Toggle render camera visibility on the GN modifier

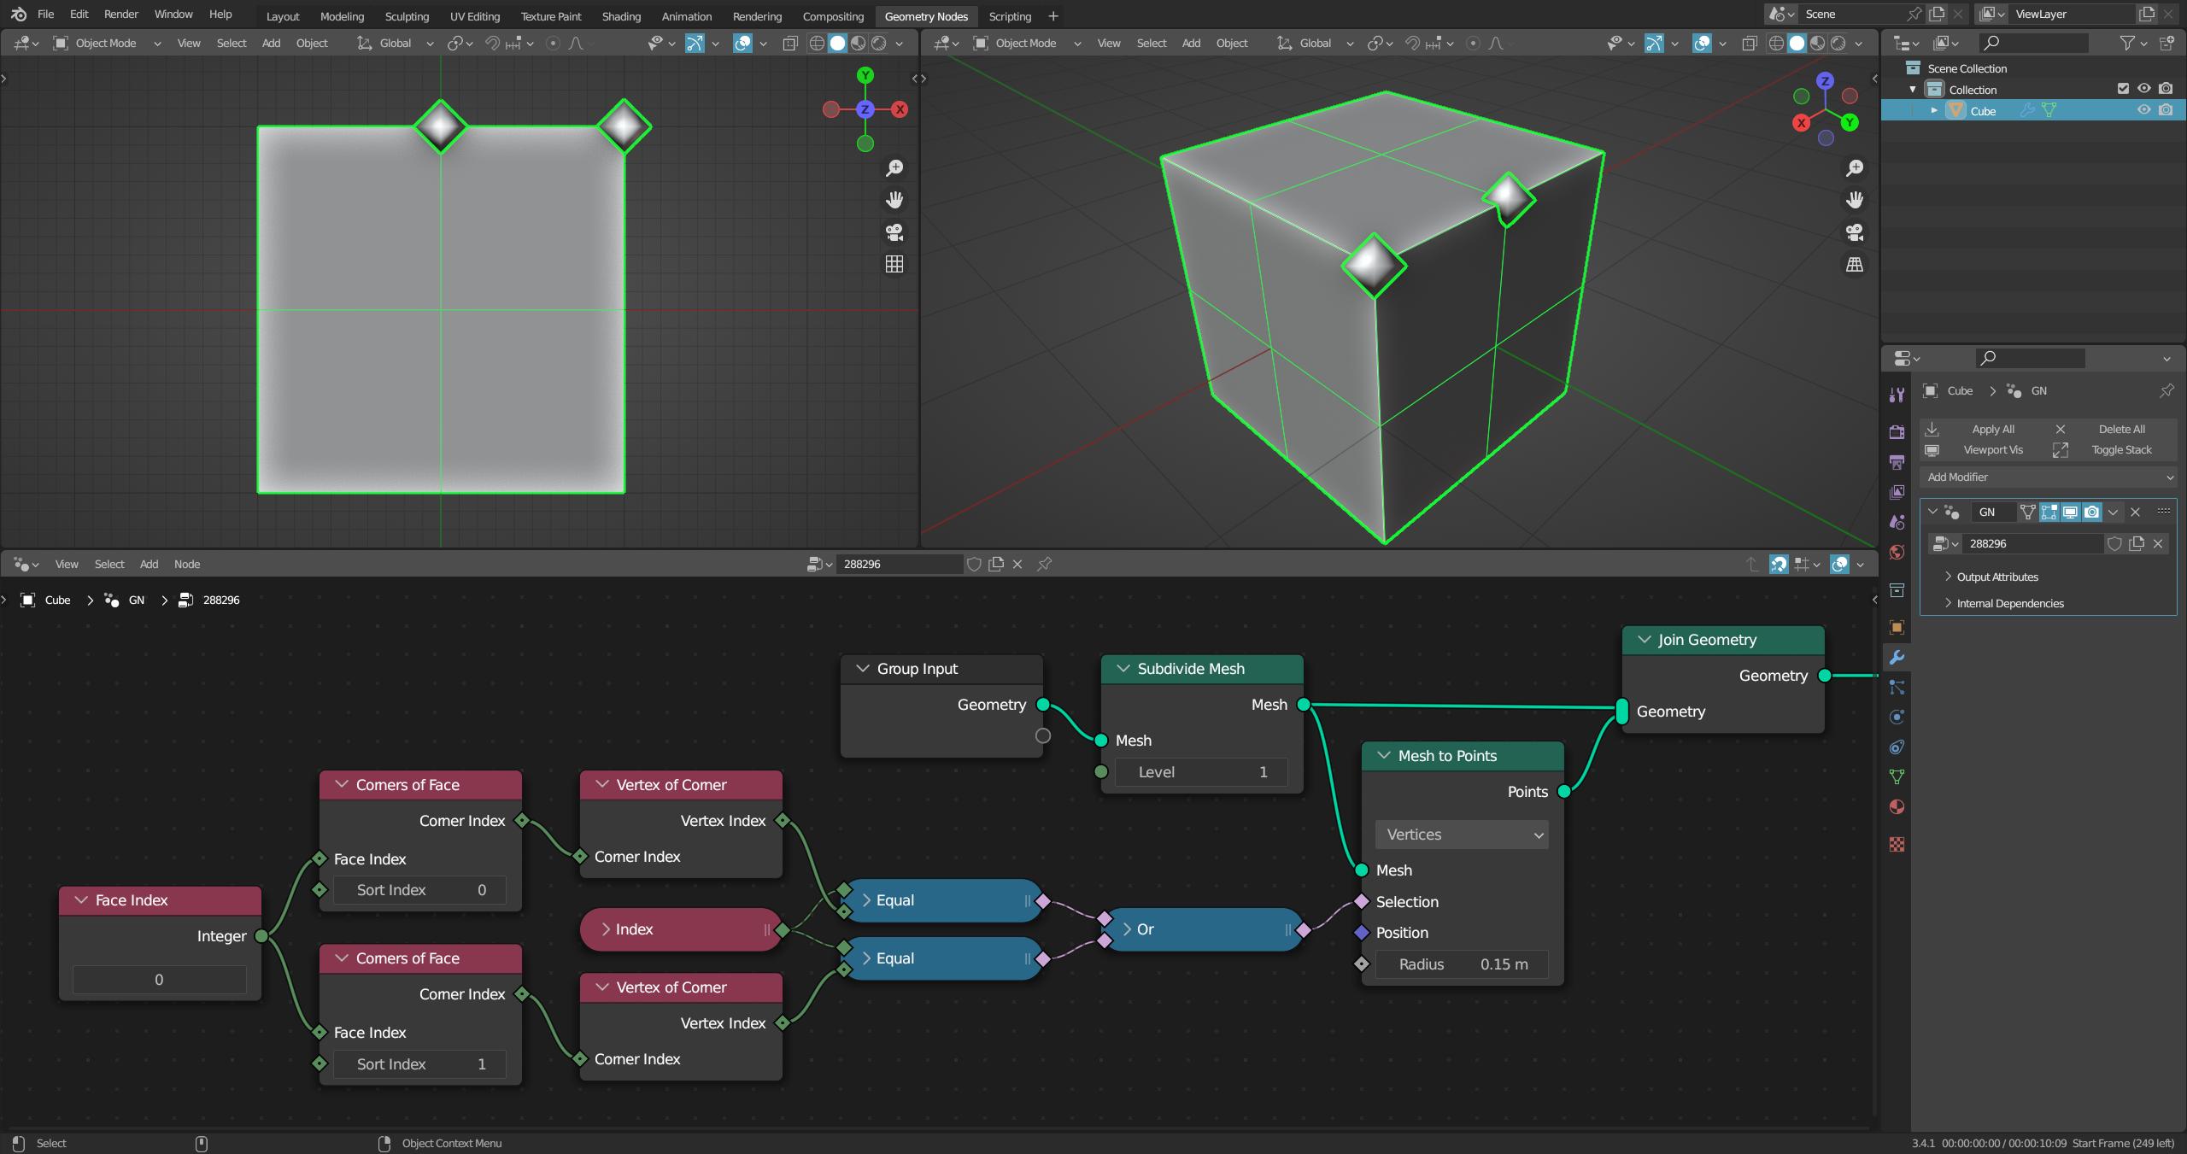(x=2090, y=512)
